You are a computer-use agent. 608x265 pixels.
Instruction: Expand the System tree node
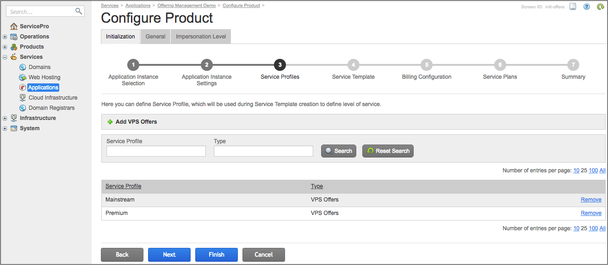pos(5,128)
